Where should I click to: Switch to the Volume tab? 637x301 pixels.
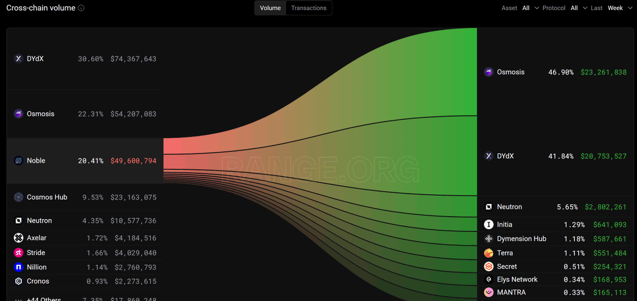click(x=270, y=8)
